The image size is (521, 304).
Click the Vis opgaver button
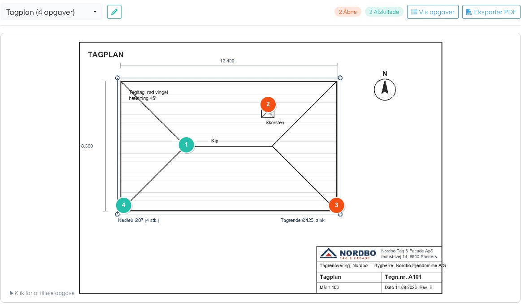click(x=433, y=12)
